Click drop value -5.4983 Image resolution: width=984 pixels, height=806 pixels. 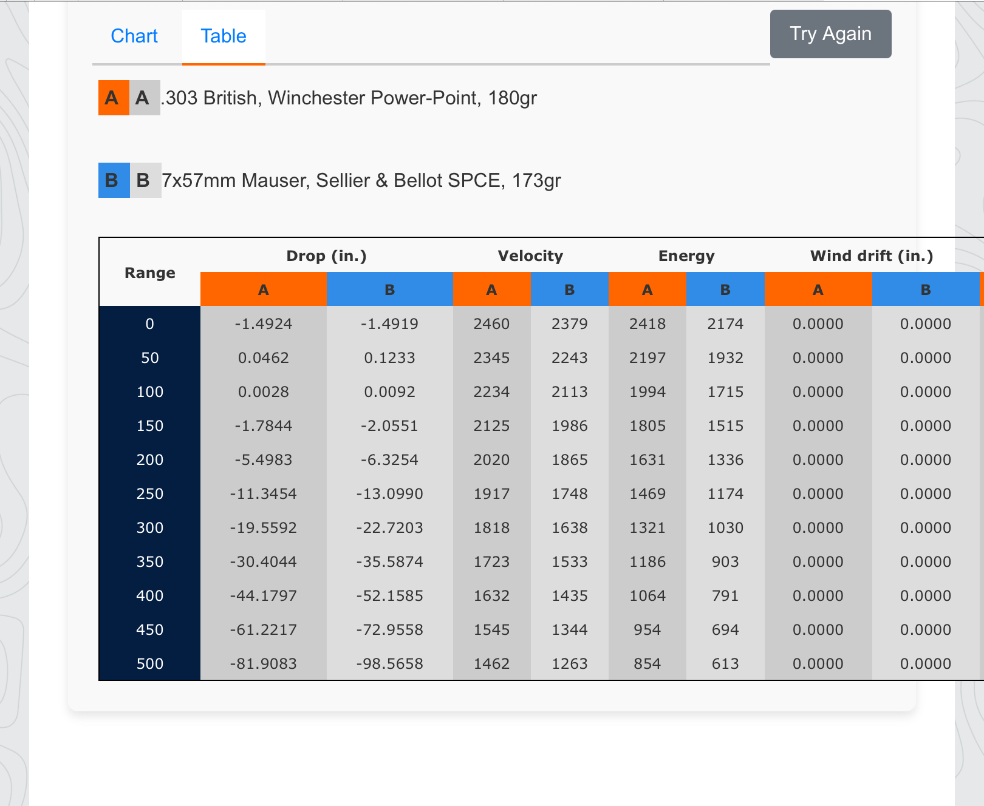pyautogui.click(x=264, y=459)
